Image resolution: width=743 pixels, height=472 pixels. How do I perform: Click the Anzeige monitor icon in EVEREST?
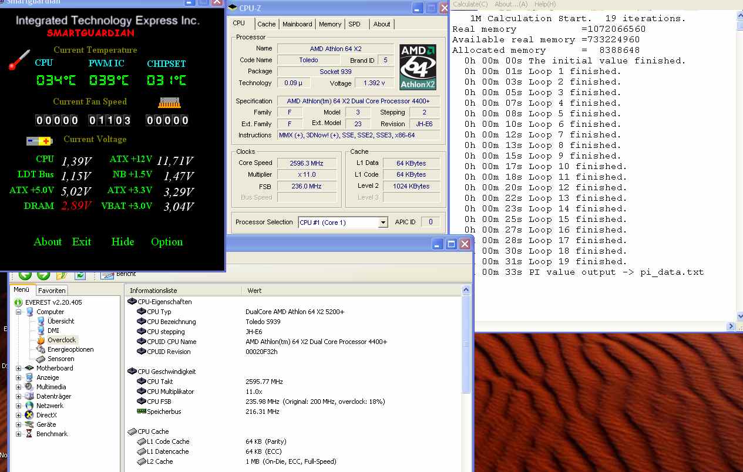[29, 377]
